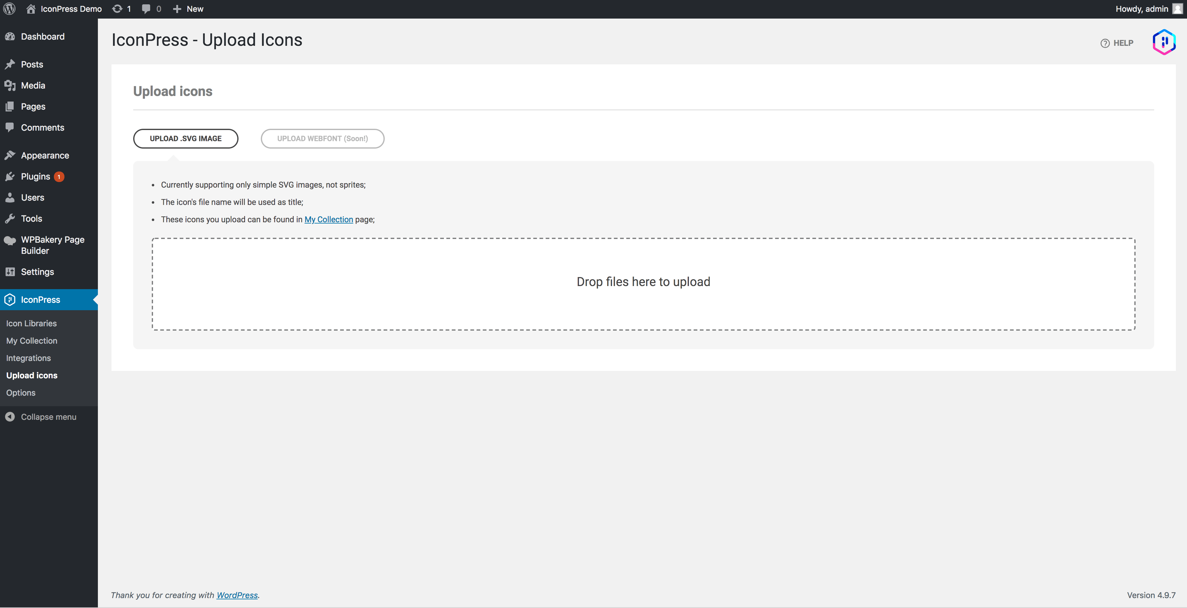This screenshot has width=1187, height=608.
Task: Click the Plugins update badge
Action: coord(59,177)
